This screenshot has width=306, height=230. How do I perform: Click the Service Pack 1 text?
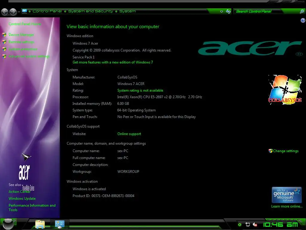pos(84,57)
